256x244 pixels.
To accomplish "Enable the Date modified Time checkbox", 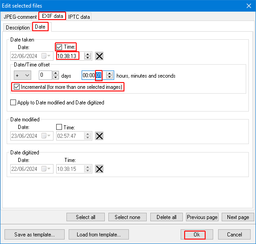I will (x=59, y=127).
